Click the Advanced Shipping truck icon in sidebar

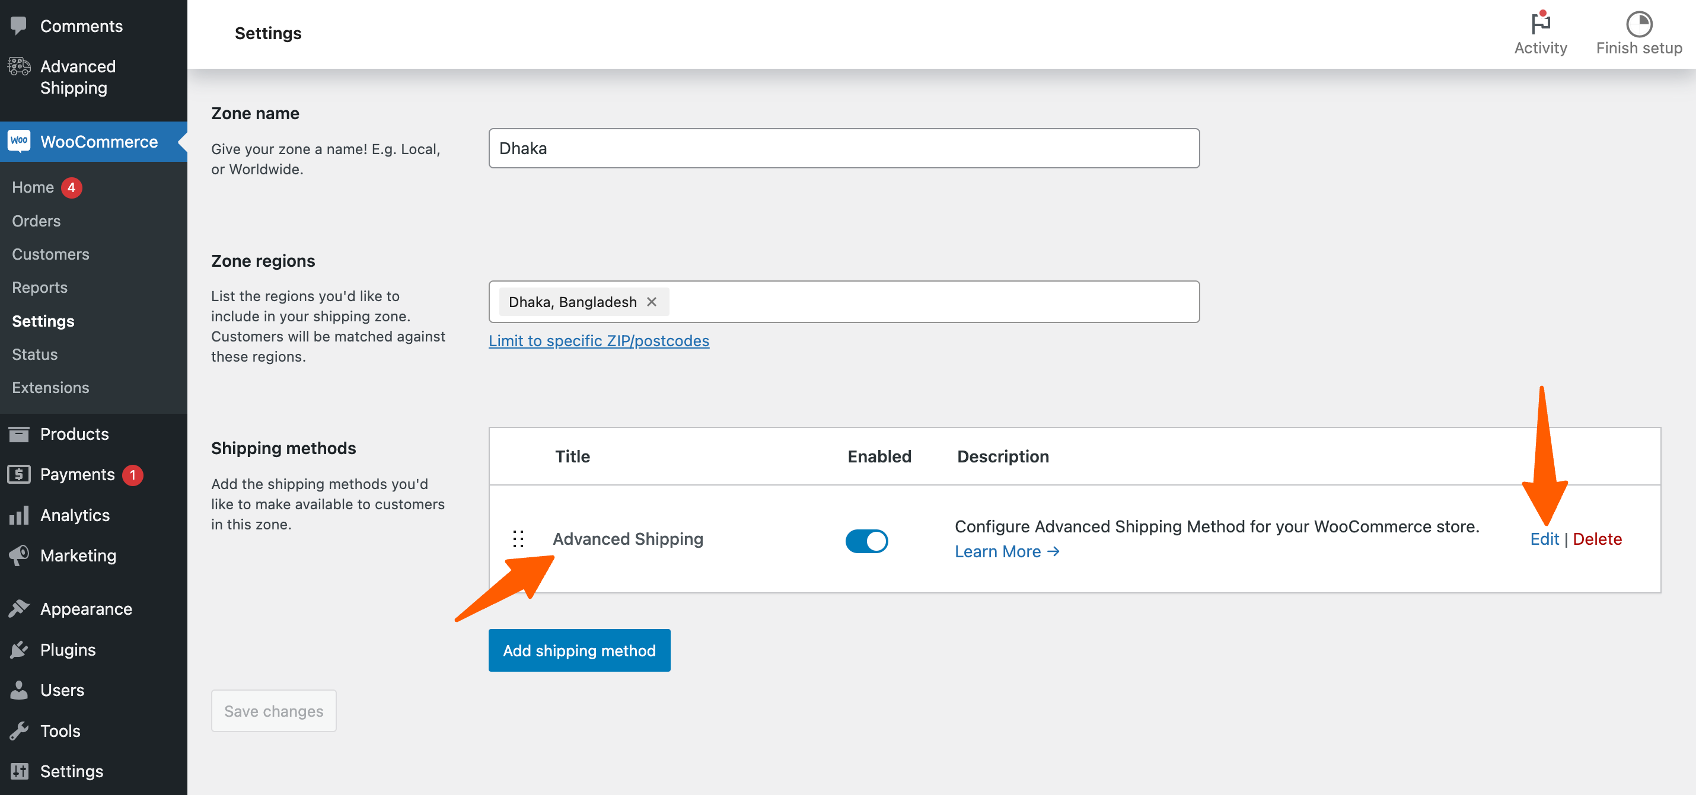pyautogui.click(x=18, y=66)
